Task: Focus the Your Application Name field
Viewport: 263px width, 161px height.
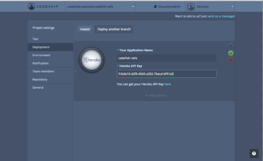Action: (x=167, y=58)
